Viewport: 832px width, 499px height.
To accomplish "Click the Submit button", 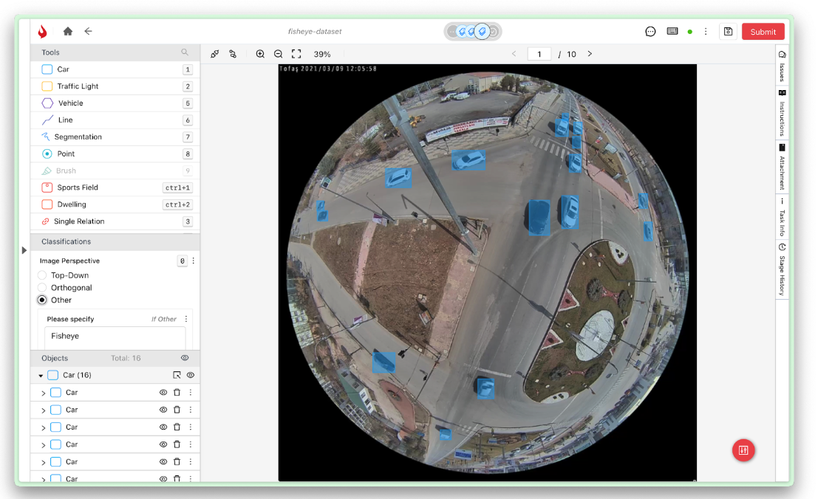I will click(763, 31).
